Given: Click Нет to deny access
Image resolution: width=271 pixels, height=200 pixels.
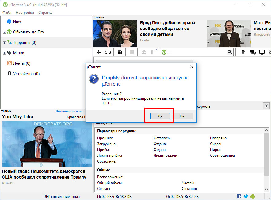Looking at the screenshot, I should tap(183, 116).
